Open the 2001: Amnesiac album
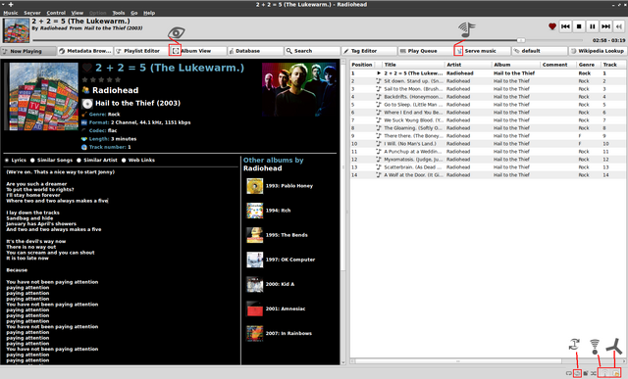The image size is (628, 379). [277, 309]
